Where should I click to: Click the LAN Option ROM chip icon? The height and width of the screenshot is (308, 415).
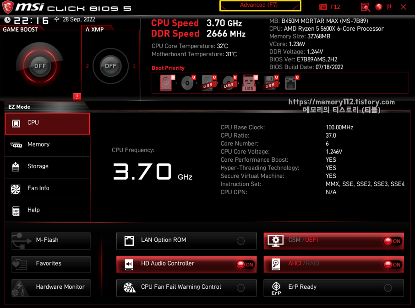point(129,241)
